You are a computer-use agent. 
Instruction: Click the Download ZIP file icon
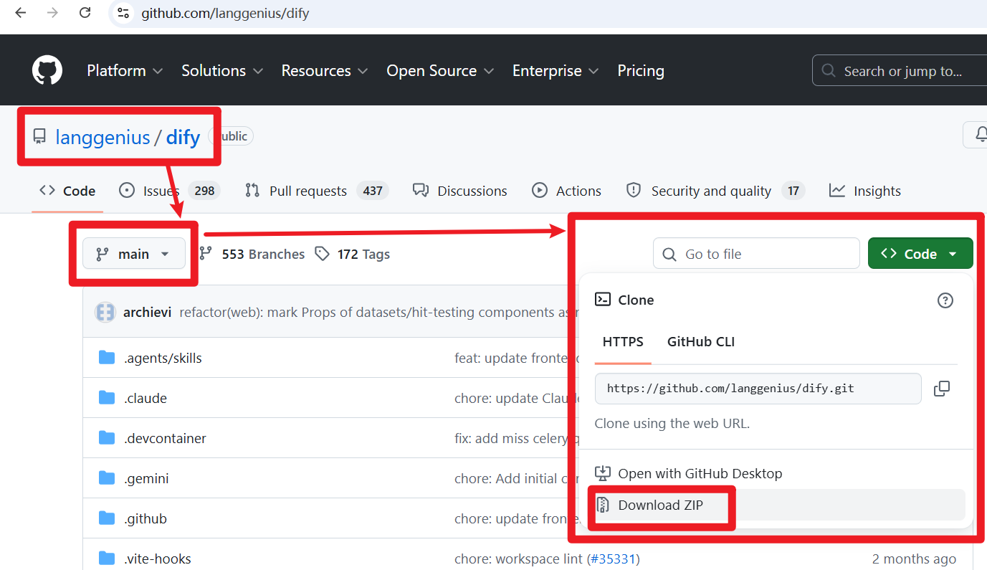click(603, 505)
